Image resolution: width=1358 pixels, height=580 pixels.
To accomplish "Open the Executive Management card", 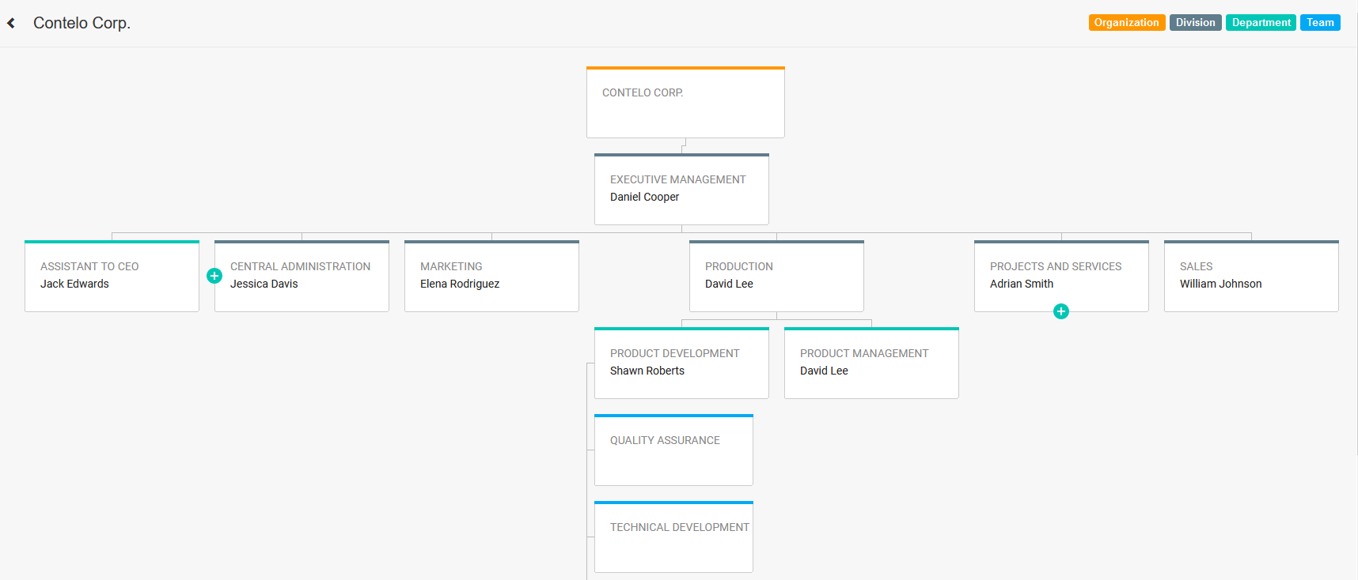I will pos(681,189).
